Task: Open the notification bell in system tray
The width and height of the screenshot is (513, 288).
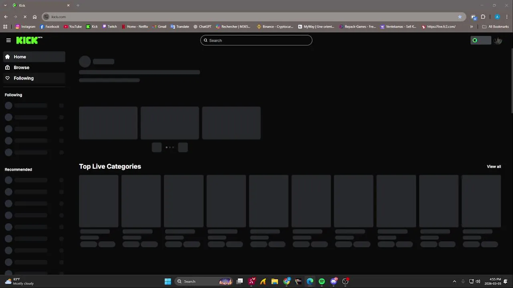Action: click(x=506, y=282)
